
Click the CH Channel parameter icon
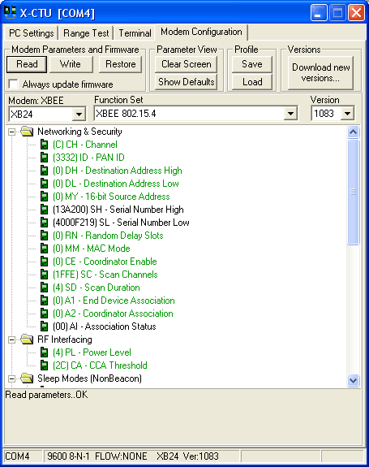[x=44, y=145]
